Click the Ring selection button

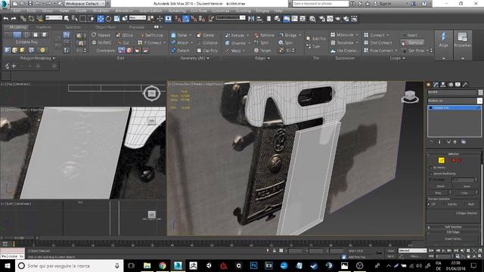click(438, 193)
